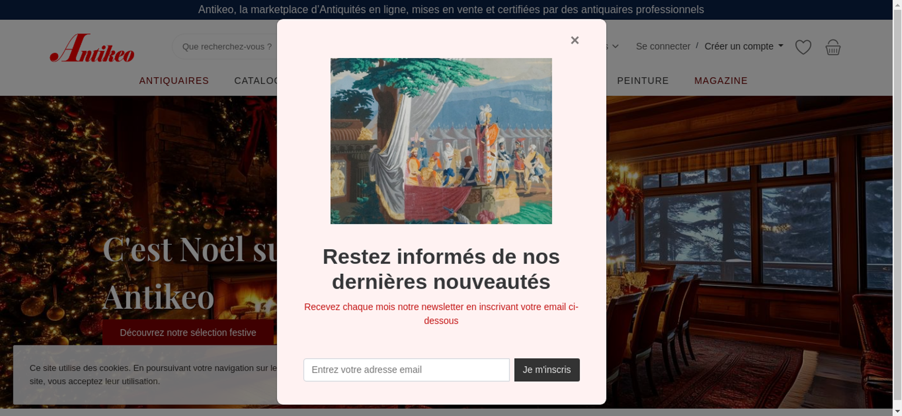Image resolution: width=902 pixels, height=416 pixels.
Task: Open the Antiquaires menu item
Action: (174, 81)
